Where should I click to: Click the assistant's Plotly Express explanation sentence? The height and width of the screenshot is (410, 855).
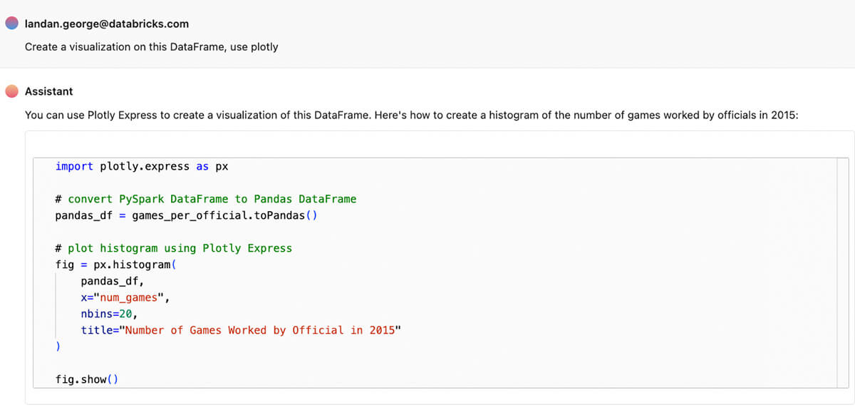point(411,115)
